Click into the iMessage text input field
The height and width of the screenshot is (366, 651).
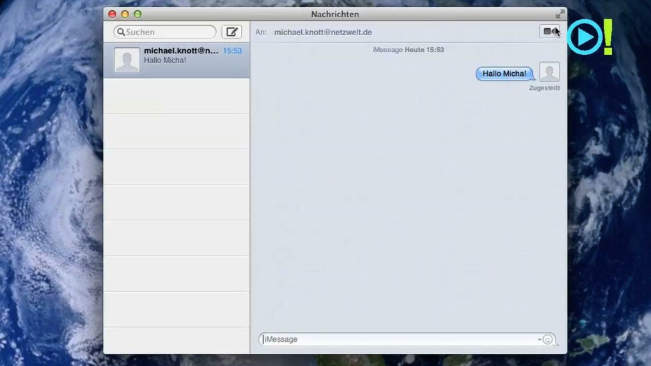tap(396, 339)
